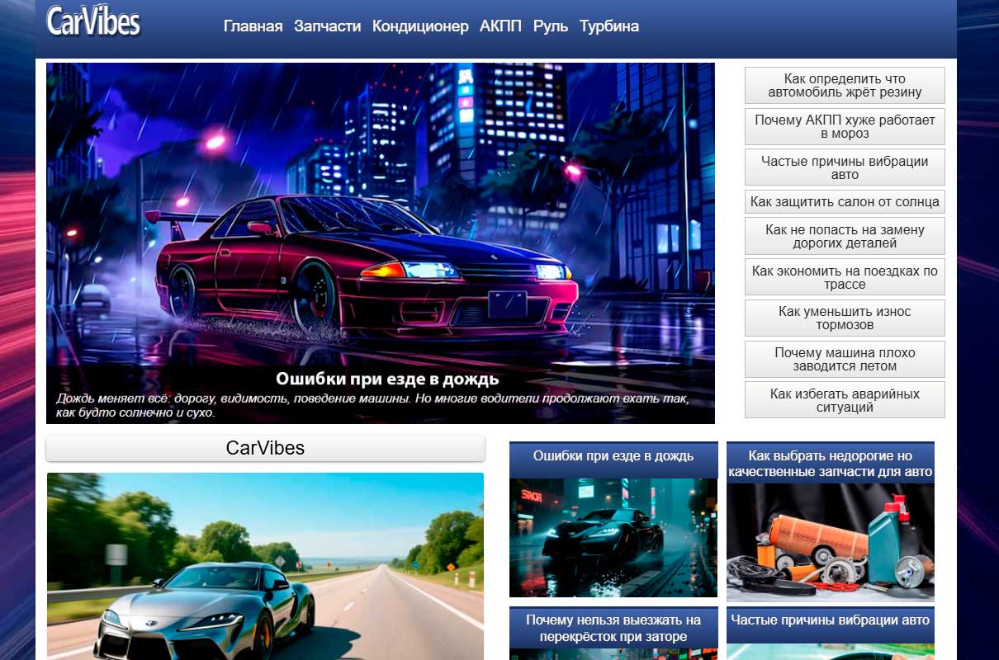Select 'Как экономить на поездках по трассе'
The width and height of the screenshot is (999, 660).
point(845,276)
